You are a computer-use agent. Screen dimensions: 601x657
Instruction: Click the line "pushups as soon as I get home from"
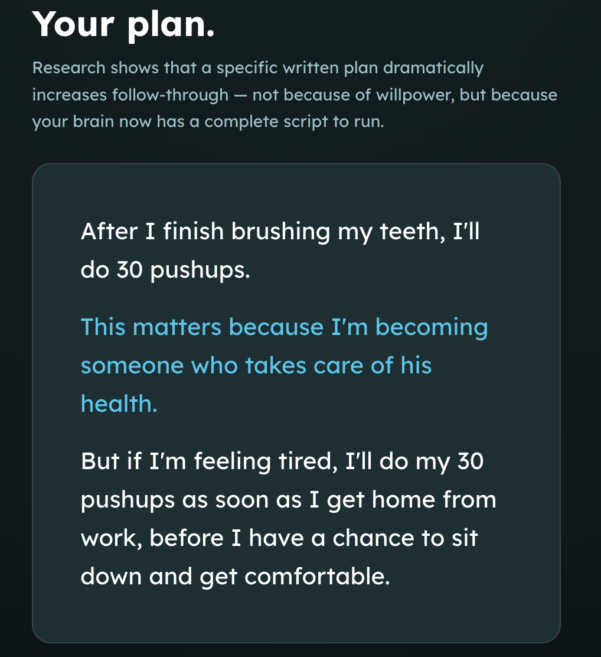point(288,499)
